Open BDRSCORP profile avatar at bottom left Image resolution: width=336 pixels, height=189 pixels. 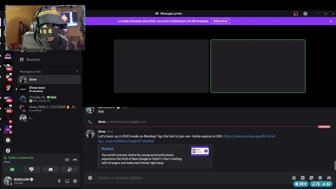click(8, 181)
